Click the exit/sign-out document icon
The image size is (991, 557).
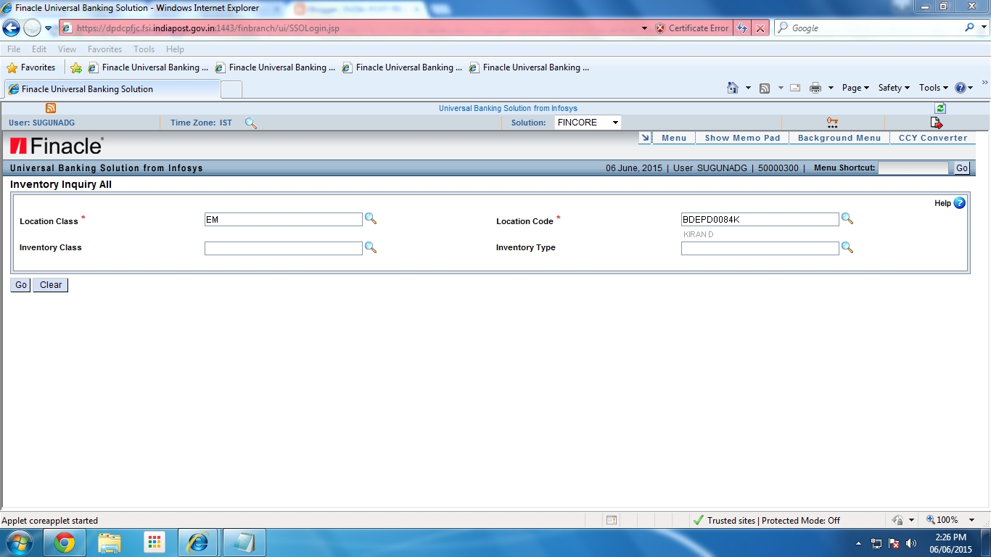tap(936, 122)
